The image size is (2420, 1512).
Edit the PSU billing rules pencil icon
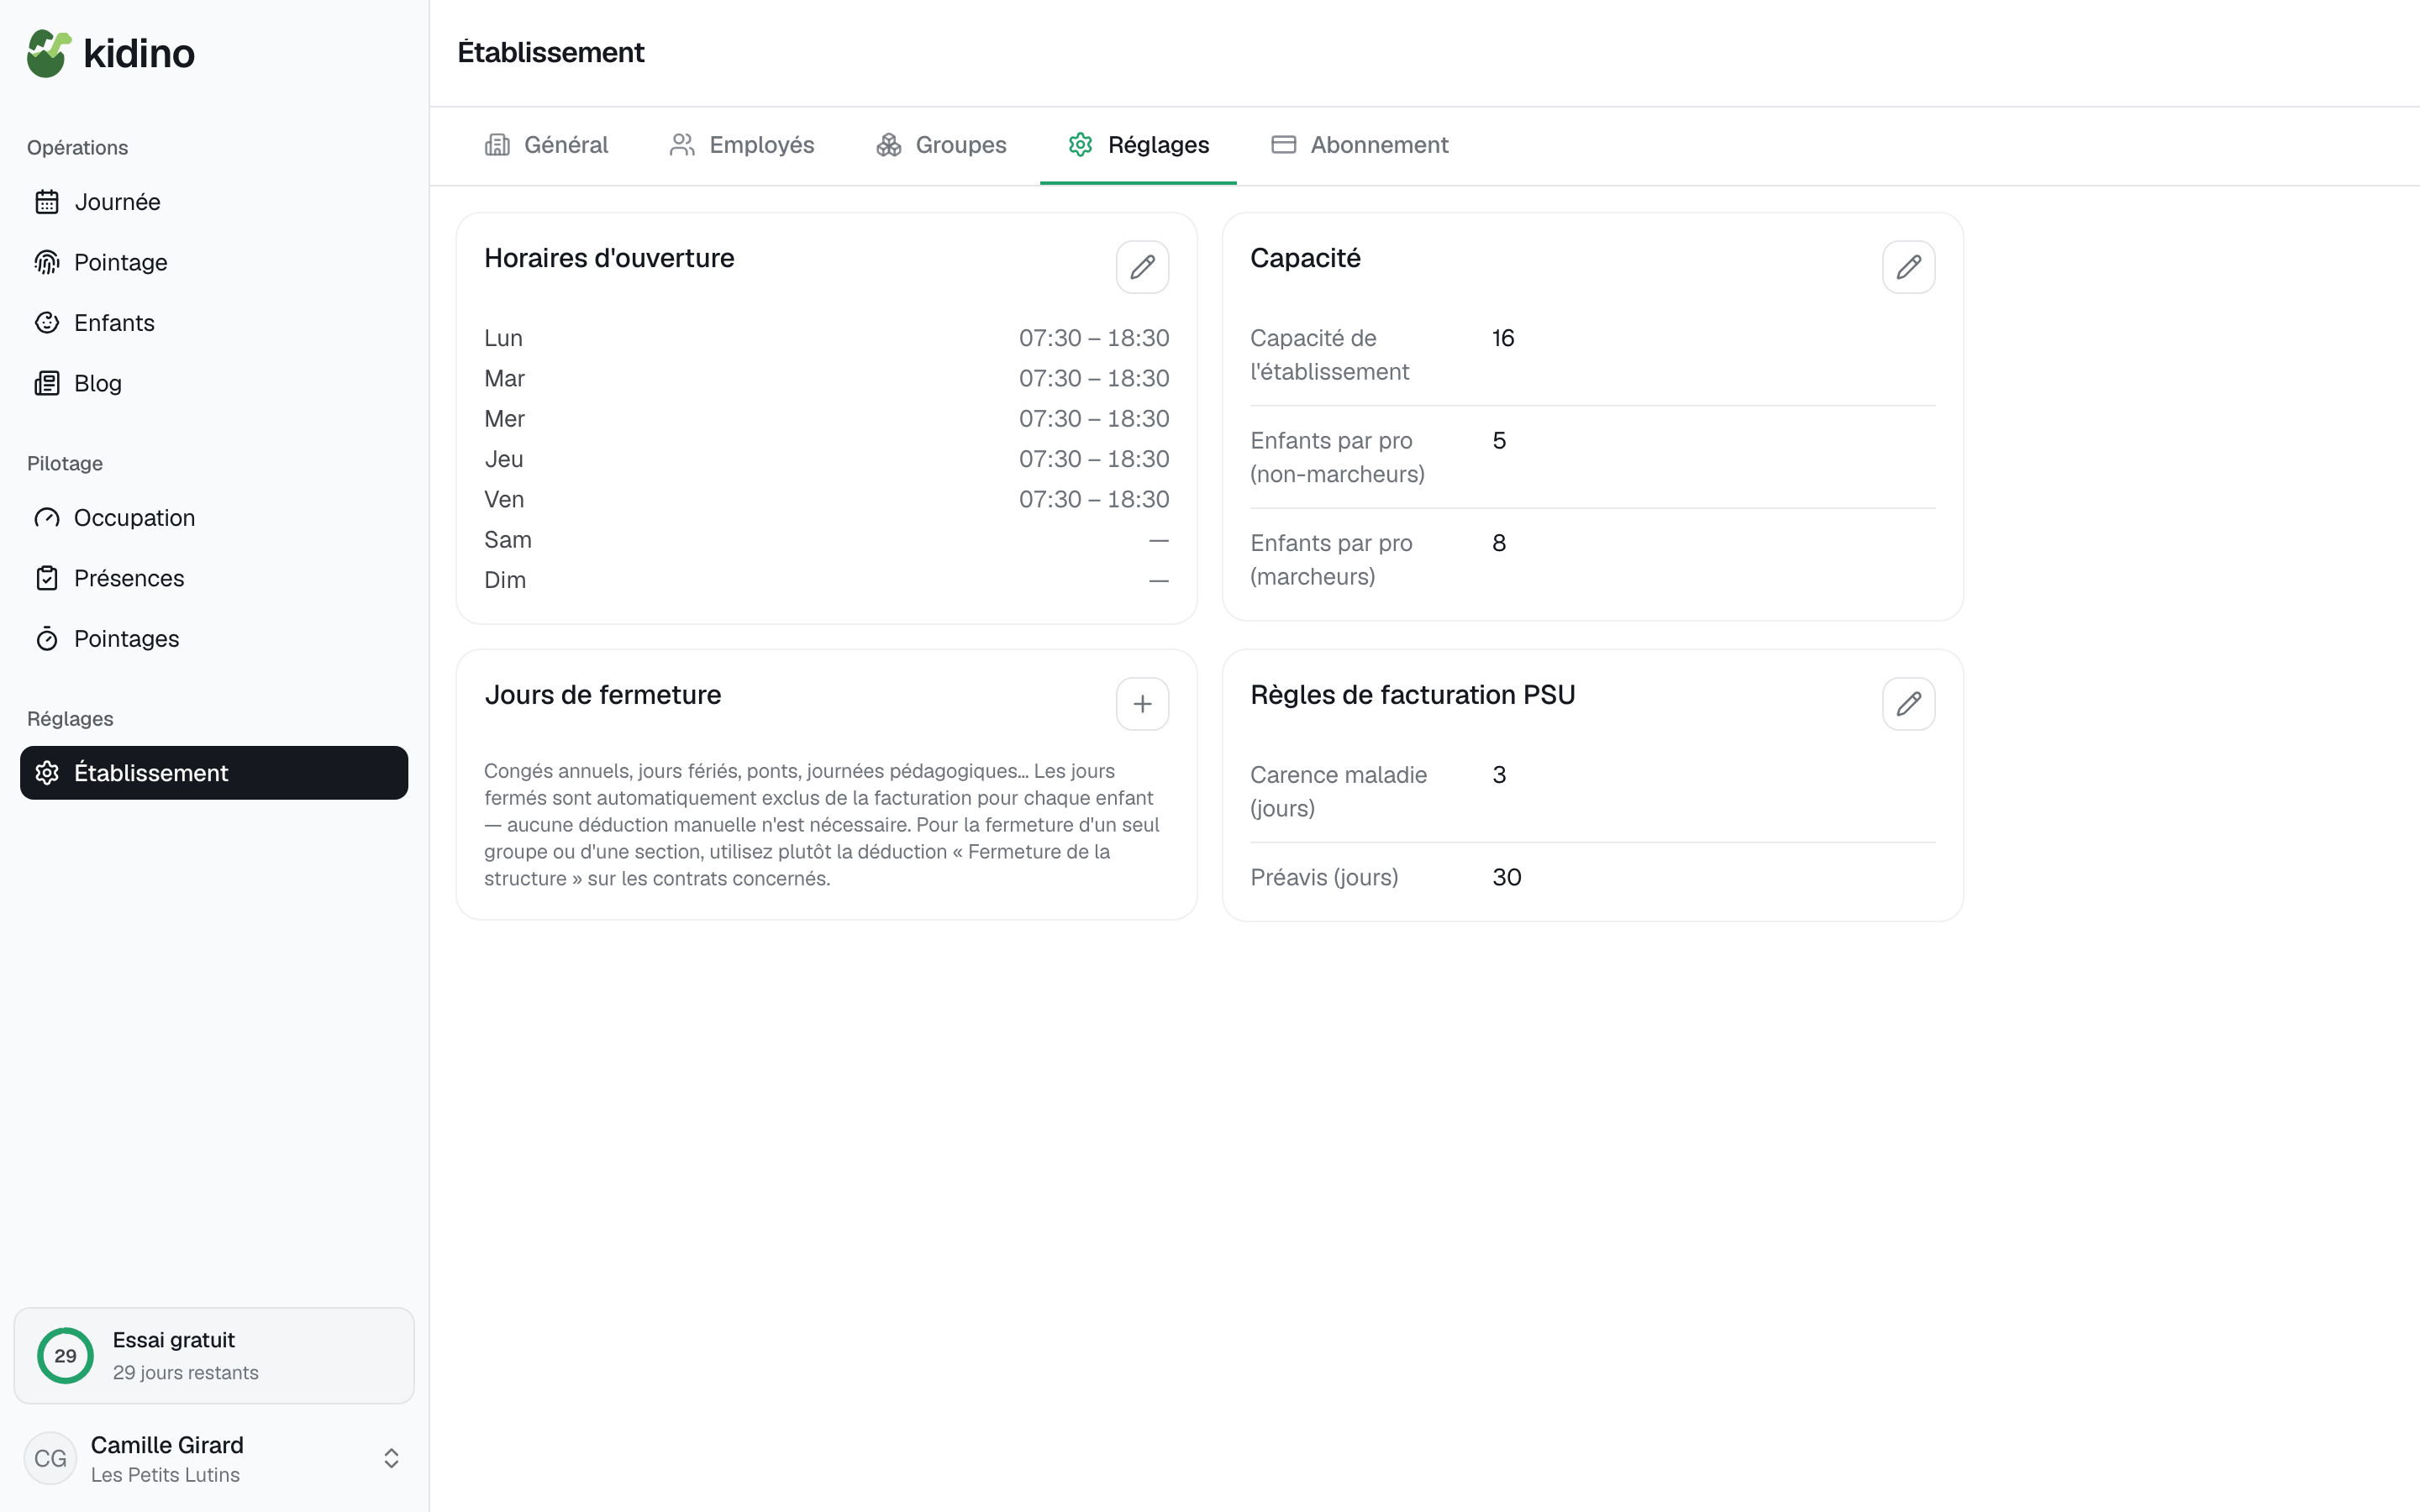coord(1908,704)
